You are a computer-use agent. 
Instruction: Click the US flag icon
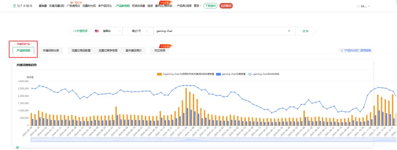click(x=97, y=31)
